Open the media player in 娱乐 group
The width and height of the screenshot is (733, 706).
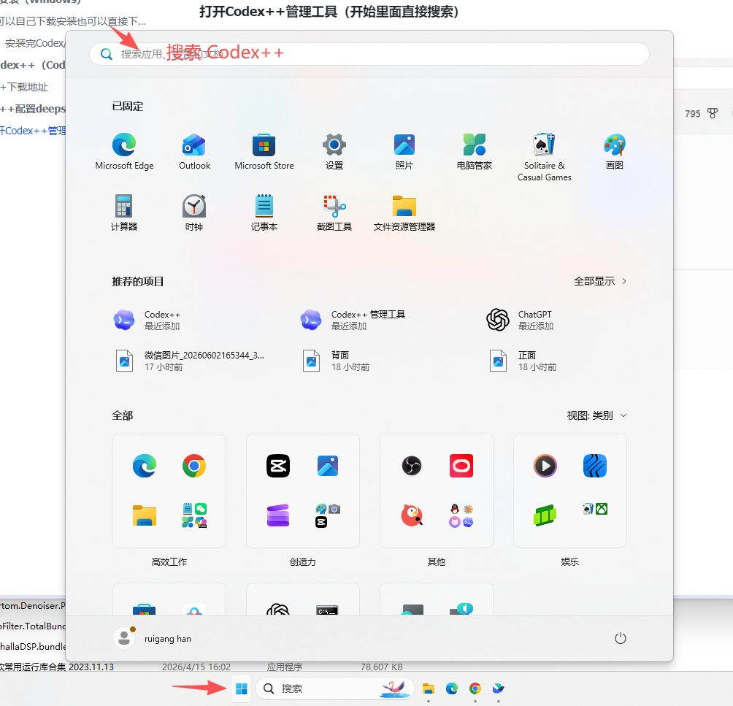click(545, 466)
